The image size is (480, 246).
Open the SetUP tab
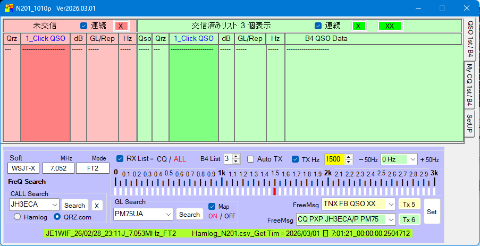click(469, 123)
